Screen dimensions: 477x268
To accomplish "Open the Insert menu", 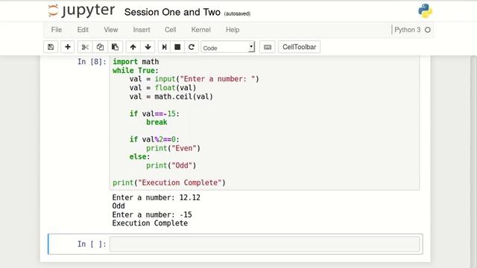I will [142, 30].
